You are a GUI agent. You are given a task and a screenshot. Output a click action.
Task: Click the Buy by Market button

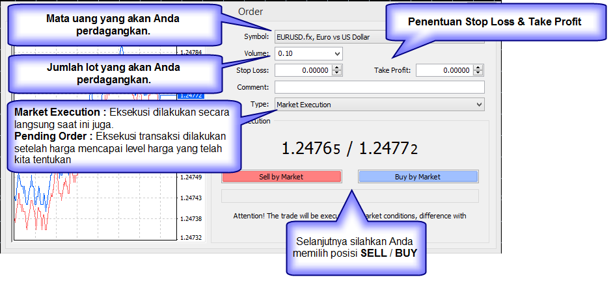[x=418, y=177]
